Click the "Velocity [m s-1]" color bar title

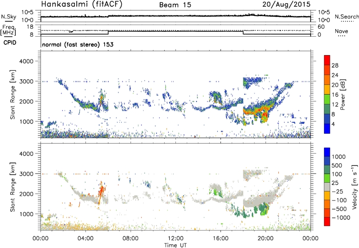(x=355, y=187)
